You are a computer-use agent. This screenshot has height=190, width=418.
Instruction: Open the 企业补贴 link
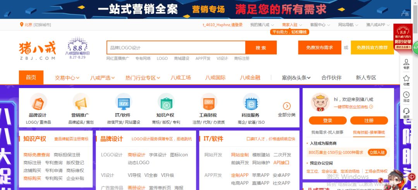coord(75,178)
